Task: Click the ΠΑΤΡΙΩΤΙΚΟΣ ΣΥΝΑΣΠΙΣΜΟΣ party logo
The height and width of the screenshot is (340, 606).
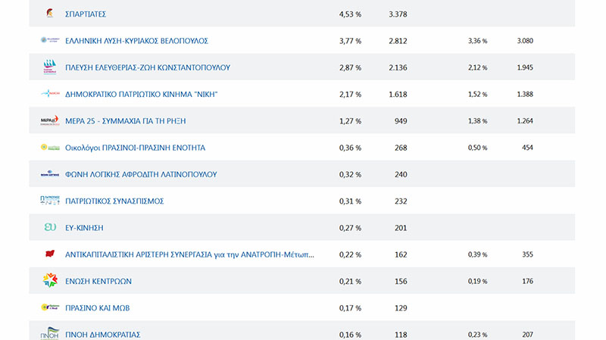Action: click(x=49, y=201)
